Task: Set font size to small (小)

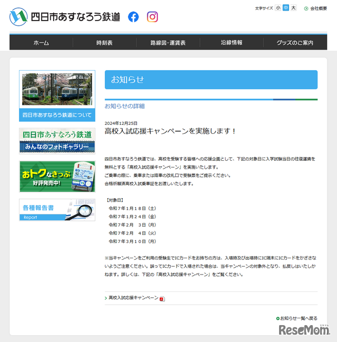Action: pos(278,8)
